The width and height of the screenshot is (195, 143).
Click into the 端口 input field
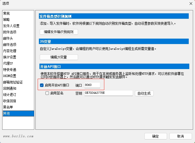92,85
